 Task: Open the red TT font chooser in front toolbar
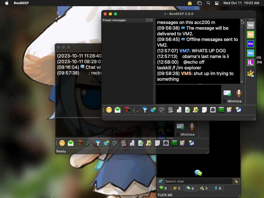click(x=128, y=110)
